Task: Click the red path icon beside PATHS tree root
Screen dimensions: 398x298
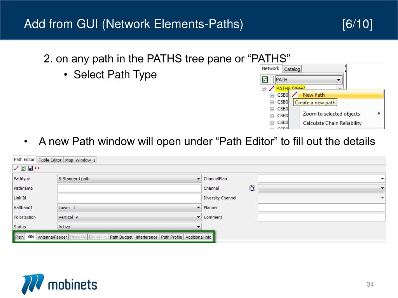Action: 272,88
